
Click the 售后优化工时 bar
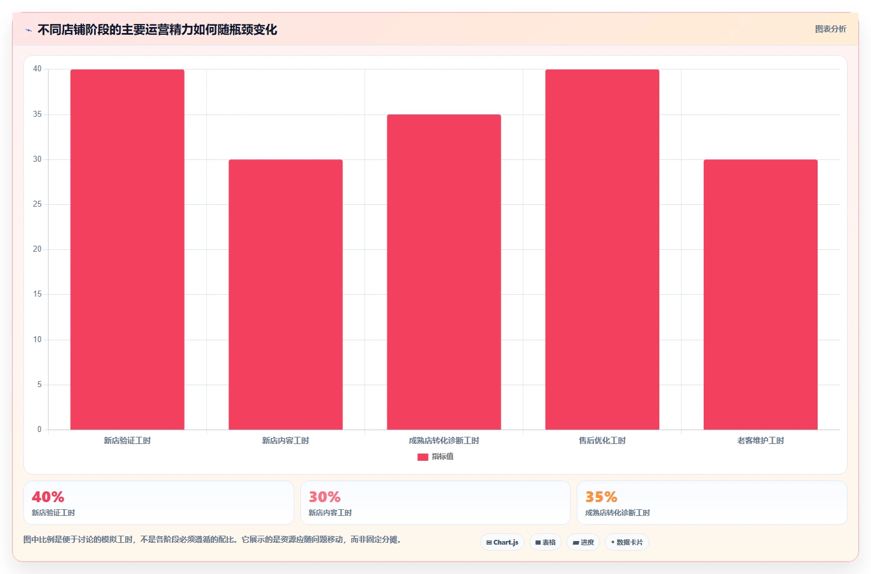tap(602, 249)
